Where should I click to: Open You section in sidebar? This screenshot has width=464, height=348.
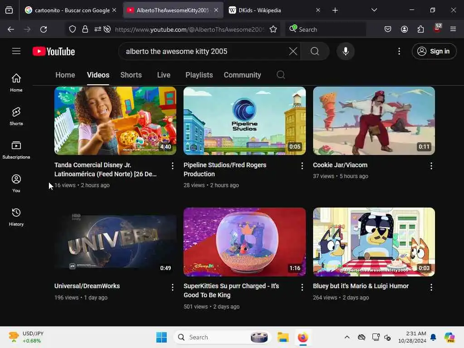click(16, 184)
